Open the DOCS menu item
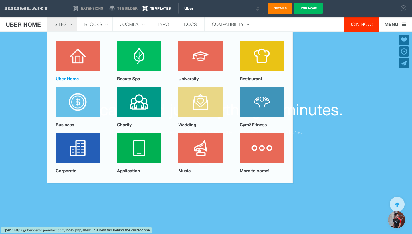This screenshot has height=234, width=412. point(190,24)
